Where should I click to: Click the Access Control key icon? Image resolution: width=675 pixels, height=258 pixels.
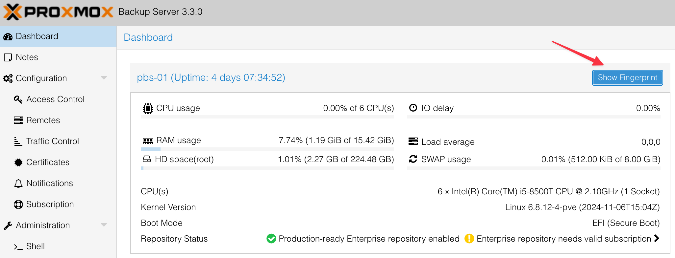click(18, 99)
